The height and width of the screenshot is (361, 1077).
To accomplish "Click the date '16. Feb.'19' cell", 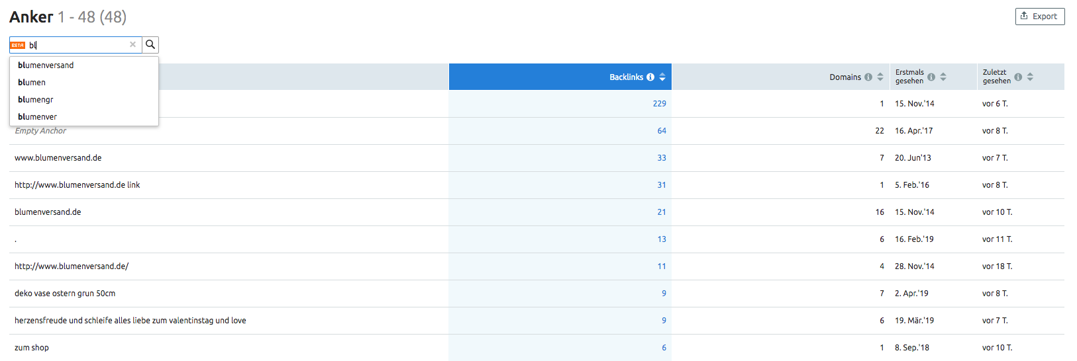I will pos(914,239).
